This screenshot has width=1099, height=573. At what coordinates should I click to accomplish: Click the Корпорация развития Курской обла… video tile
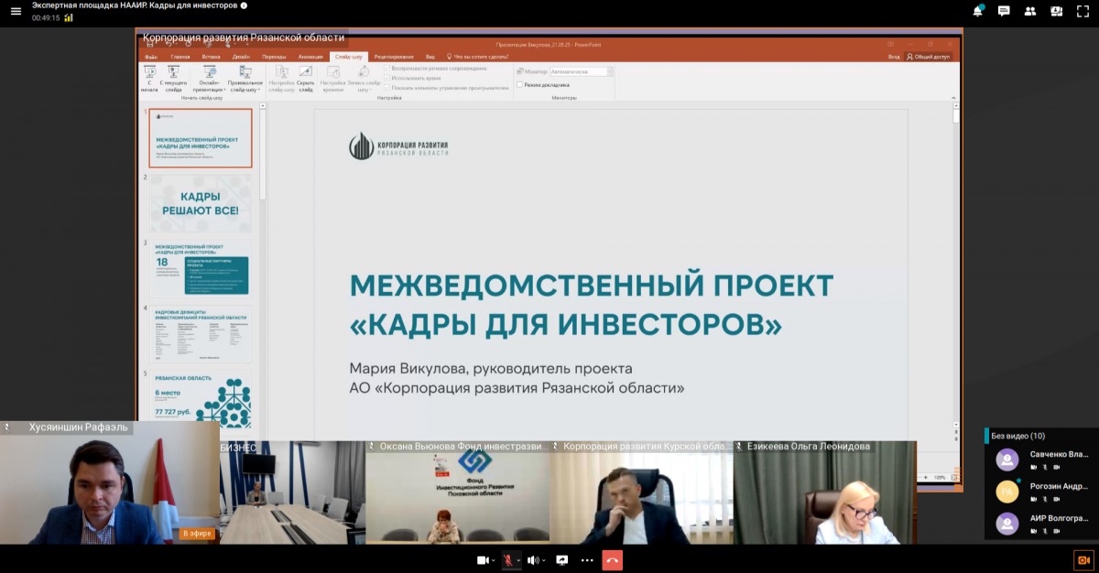(x=641, y=492)
